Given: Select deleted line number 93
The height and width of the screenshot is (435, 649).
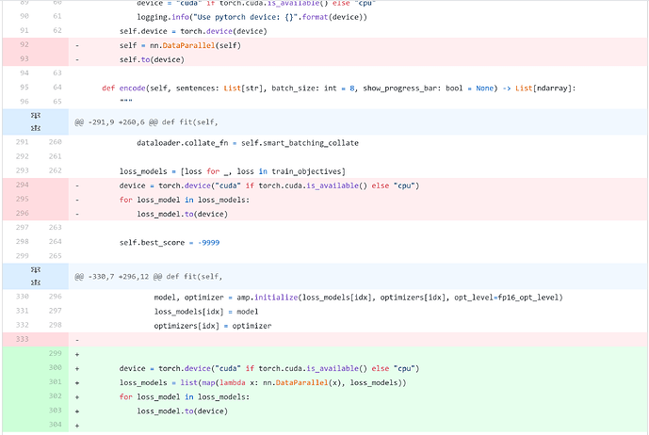Looking at the screenshot, I should 23,59.
